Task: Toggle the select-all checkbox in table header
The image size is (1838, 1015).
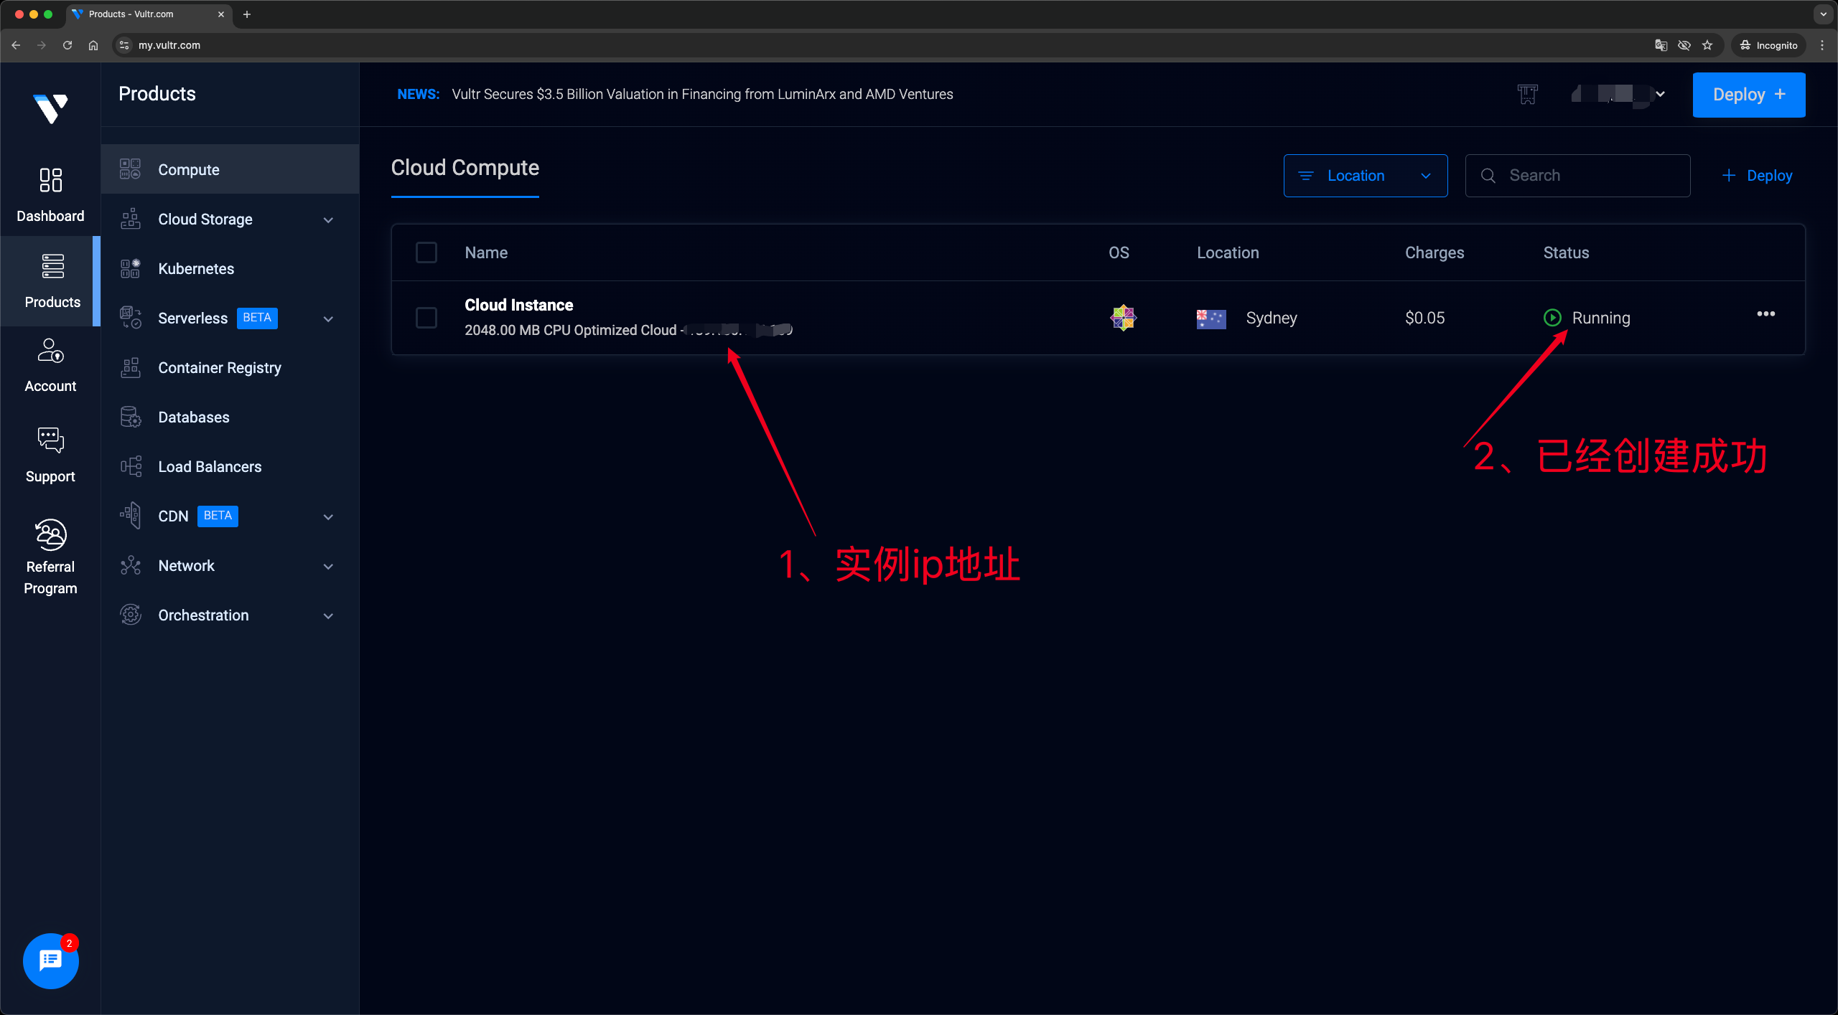Action: click(426, 252)
